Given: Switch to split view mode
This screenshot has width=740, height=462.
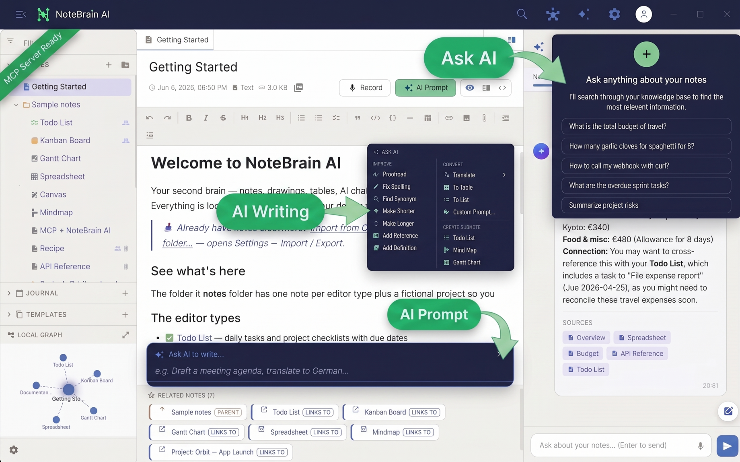Looking at the screenshot, I should tap(486, 88).
